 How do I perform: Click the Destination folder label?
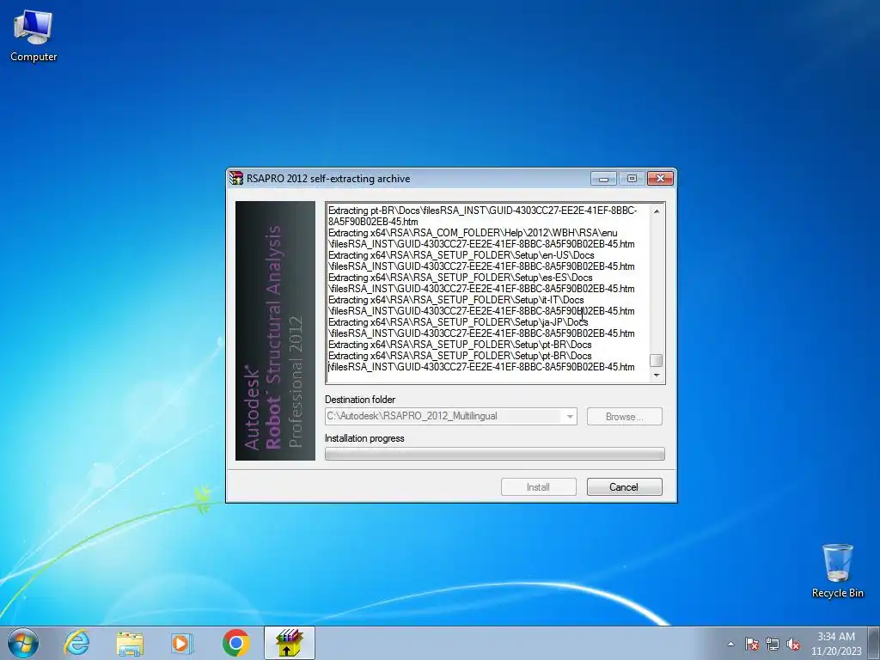click(360, 400)
